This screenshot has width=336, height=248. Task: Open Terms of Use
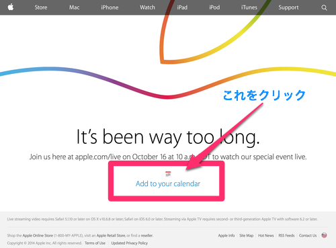[95, 243]
